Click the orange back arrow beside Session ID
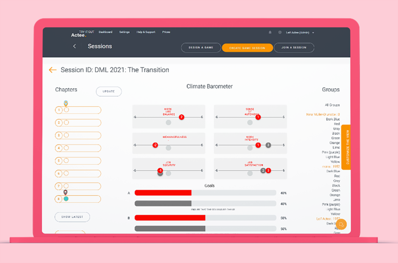 pos(52,70)
